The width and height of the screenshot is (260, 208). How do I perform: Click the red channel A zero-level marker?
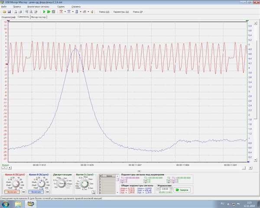coord(7,64)
